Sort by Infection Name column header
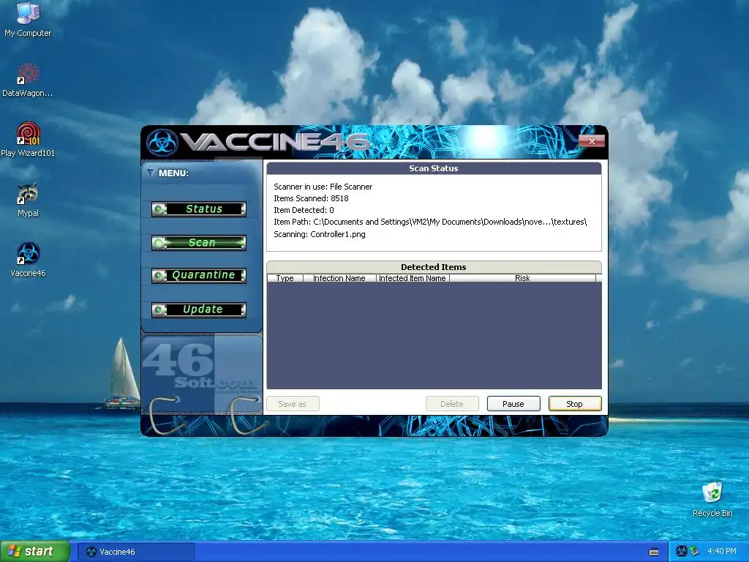This screenshot has height=562, width=749. coord(339,278)
